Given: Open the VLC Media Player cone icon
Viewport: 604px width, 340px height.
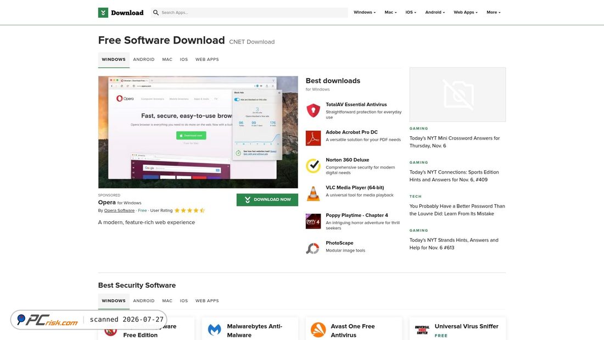Looking at the screenshot, I should (x=313, y=193).
